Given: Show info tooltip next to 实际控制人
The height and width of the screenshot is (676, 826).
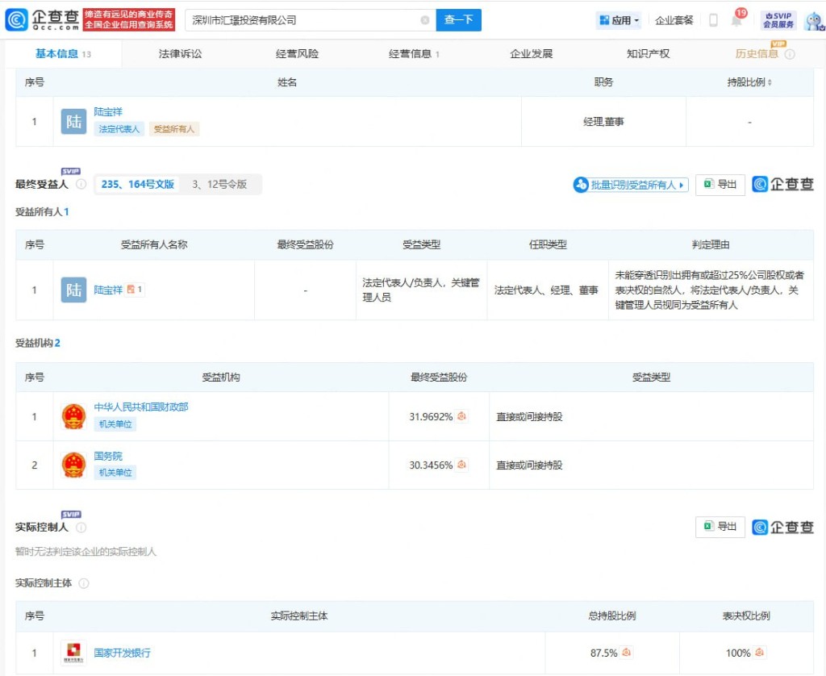Looking at the screenshot, I should point(81,528).
